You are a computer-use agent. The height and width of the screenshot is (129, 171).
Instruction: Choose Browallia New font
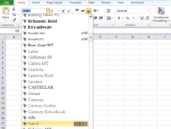point(55,33)
